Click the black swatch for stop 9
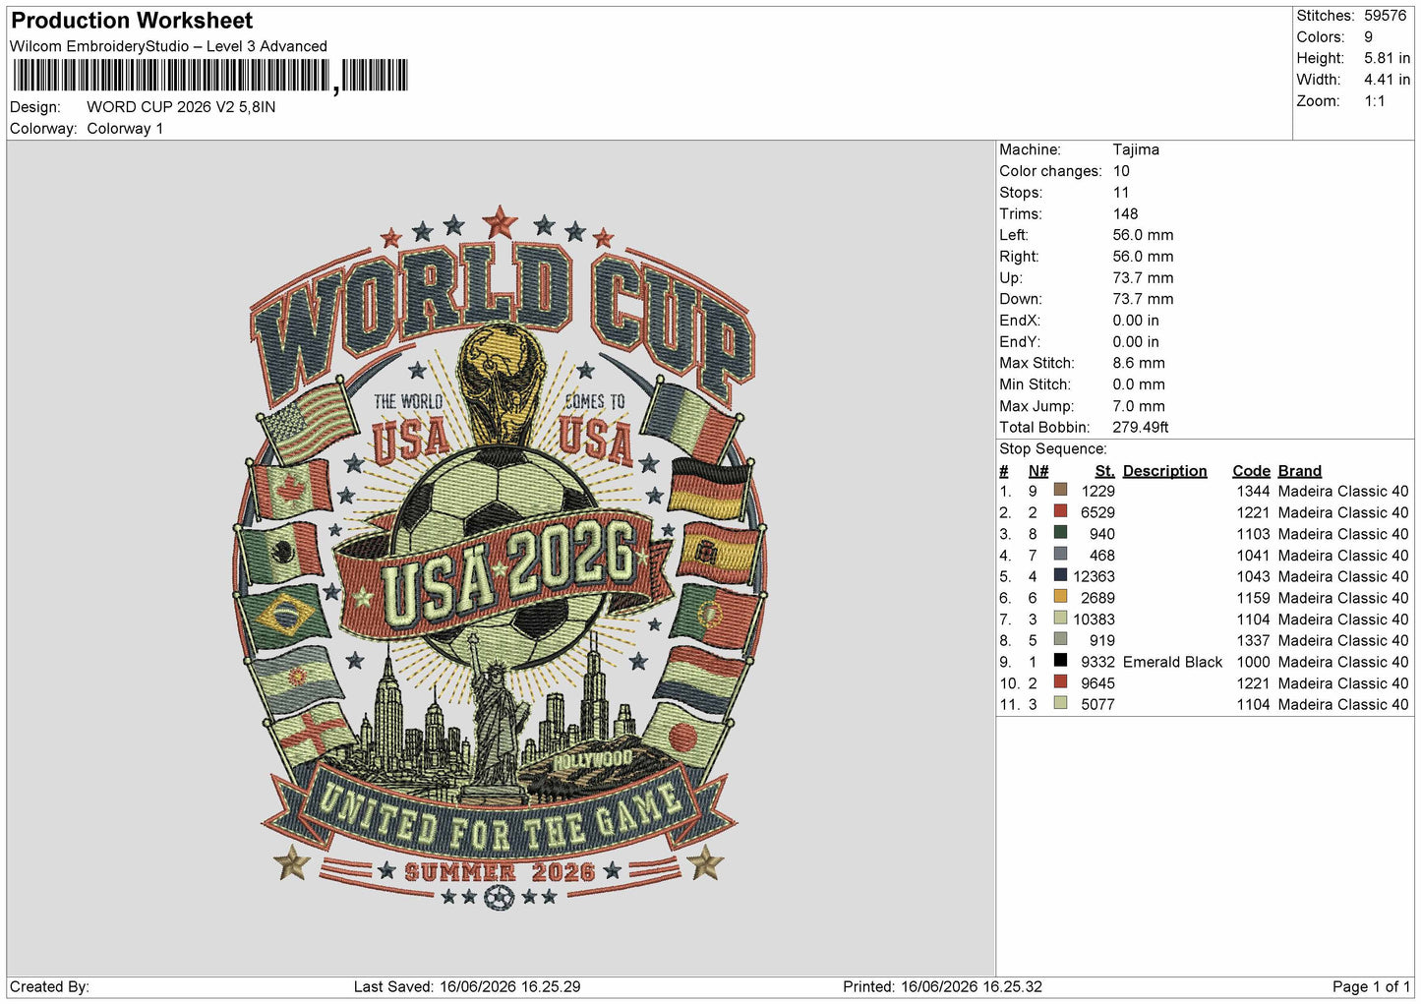The image size is (1421, 1004). click(1060, 661)
